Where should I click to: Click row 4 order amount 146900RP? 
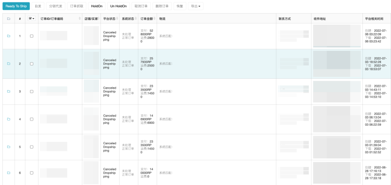coord(147,117)
